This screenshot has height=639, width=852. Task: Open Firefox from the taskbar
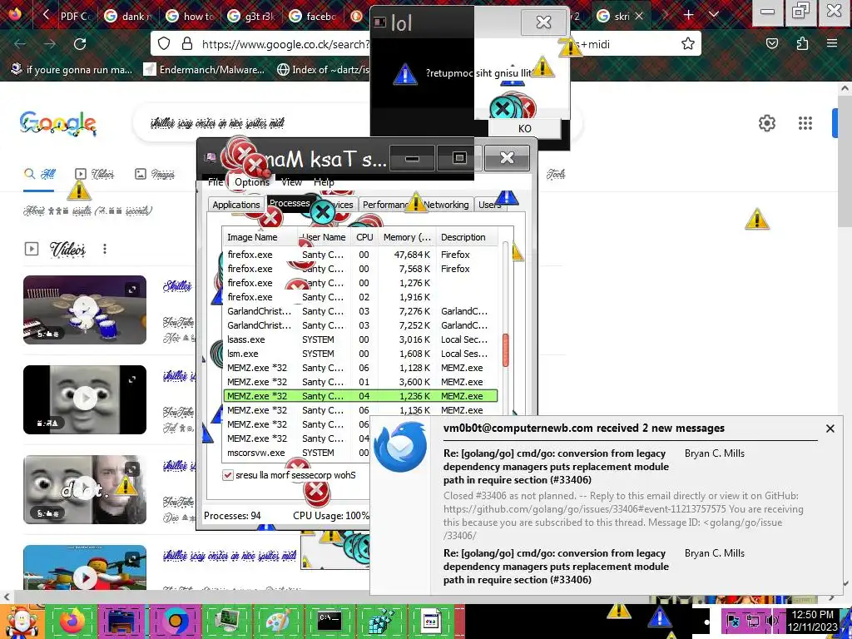point(72,621)
